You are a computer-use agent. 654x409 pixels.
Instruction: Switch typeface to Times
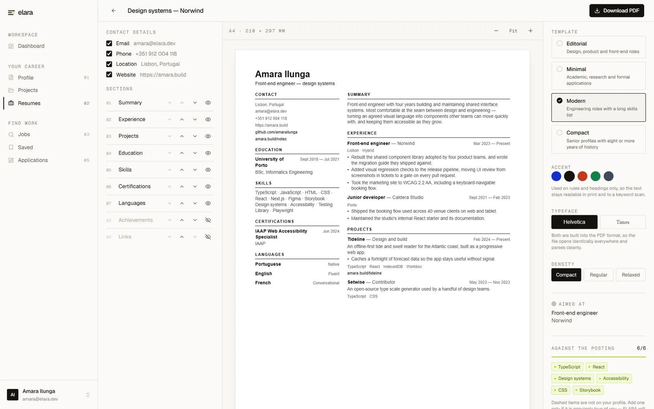[x=623, y=222]
